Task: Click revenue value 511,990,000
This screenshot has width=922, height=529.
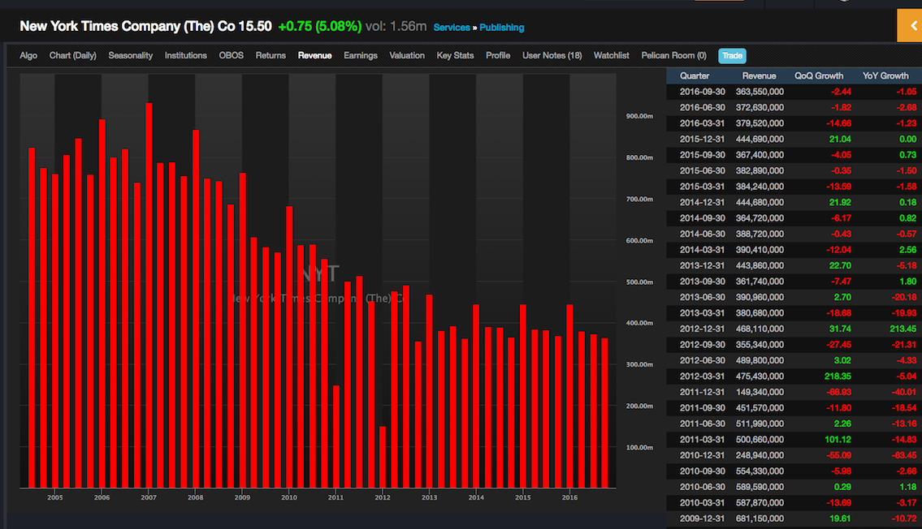Action: [x=760, y=424]
